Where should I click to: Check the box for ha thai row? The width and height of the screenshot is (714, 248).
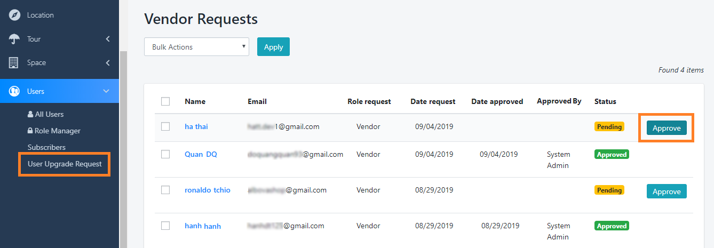click(165, 126)
